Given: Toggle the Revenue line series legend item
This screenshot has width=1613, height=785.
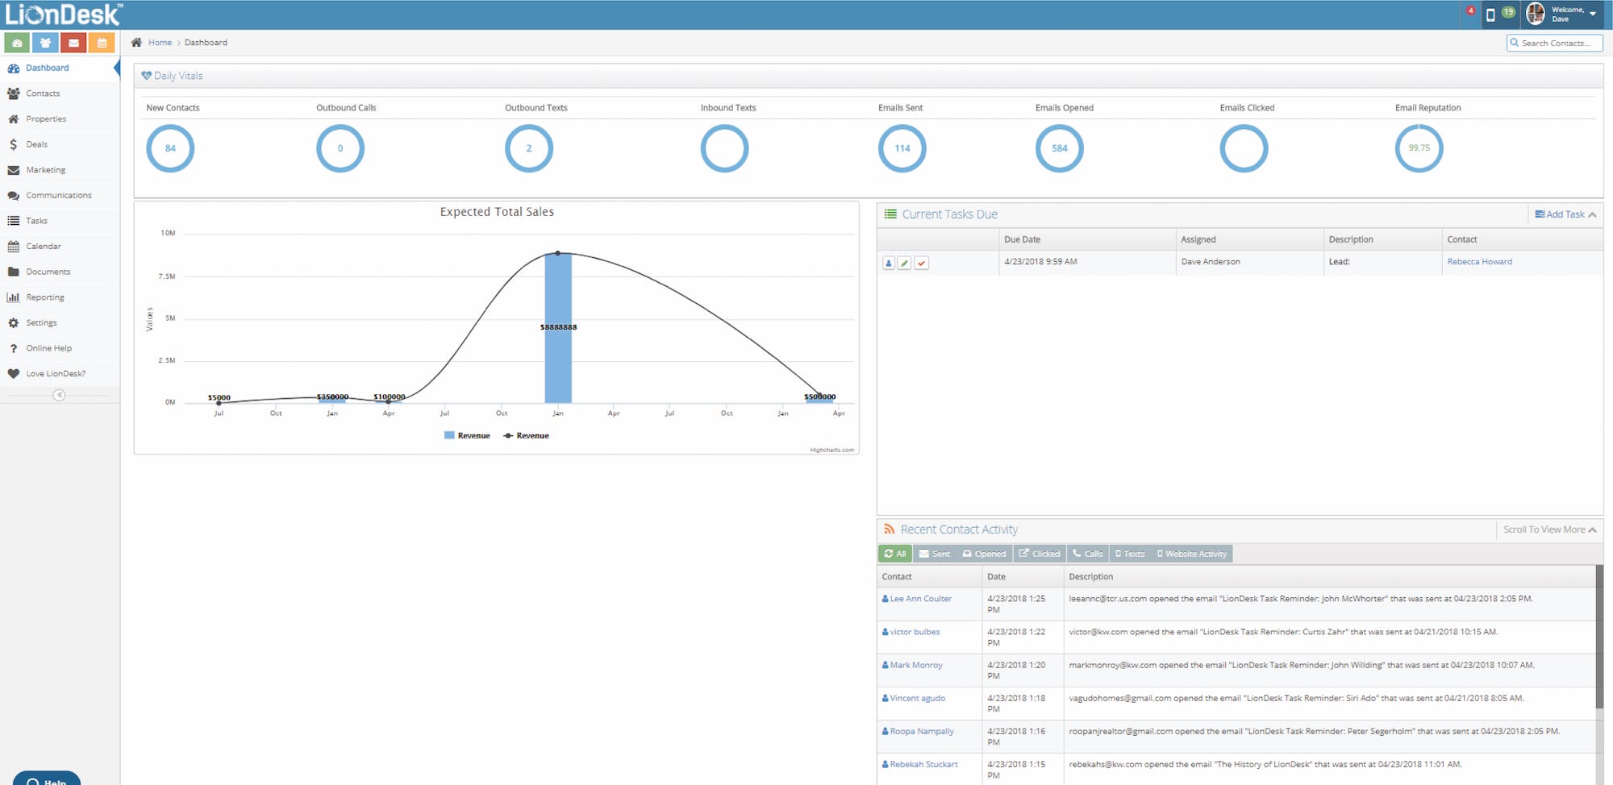Looking at the screenshot, I should coord(526,435).
